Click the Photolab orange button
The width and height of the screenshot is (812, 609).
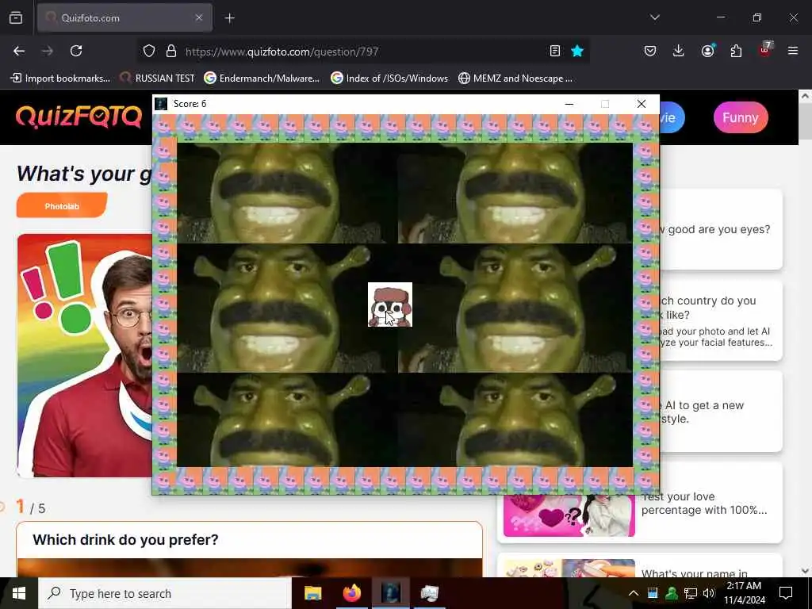click(x=62, y=205)
